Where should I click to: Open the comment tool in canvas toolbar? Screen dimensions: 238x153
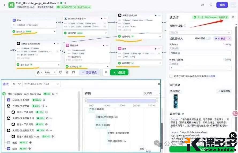click(61, 72)
